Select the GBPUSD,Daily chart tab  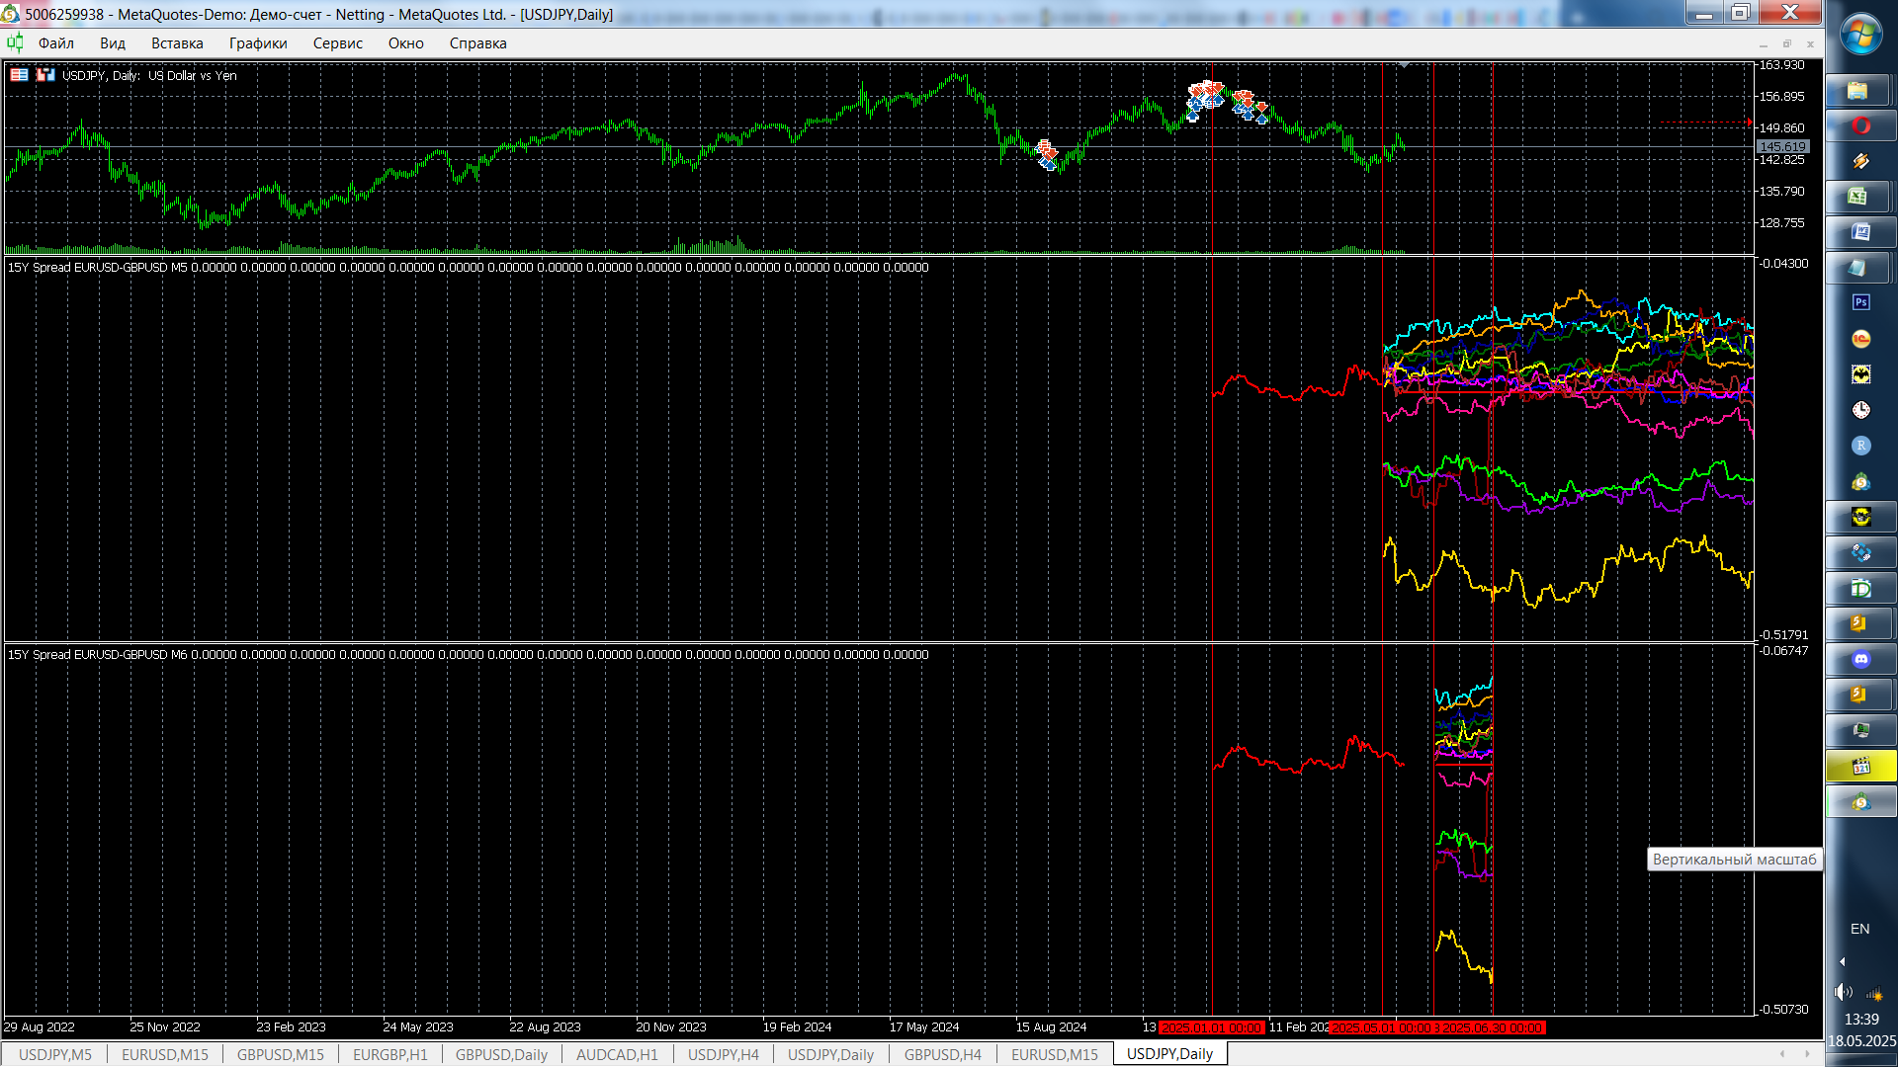click(x=501, y=1054)
